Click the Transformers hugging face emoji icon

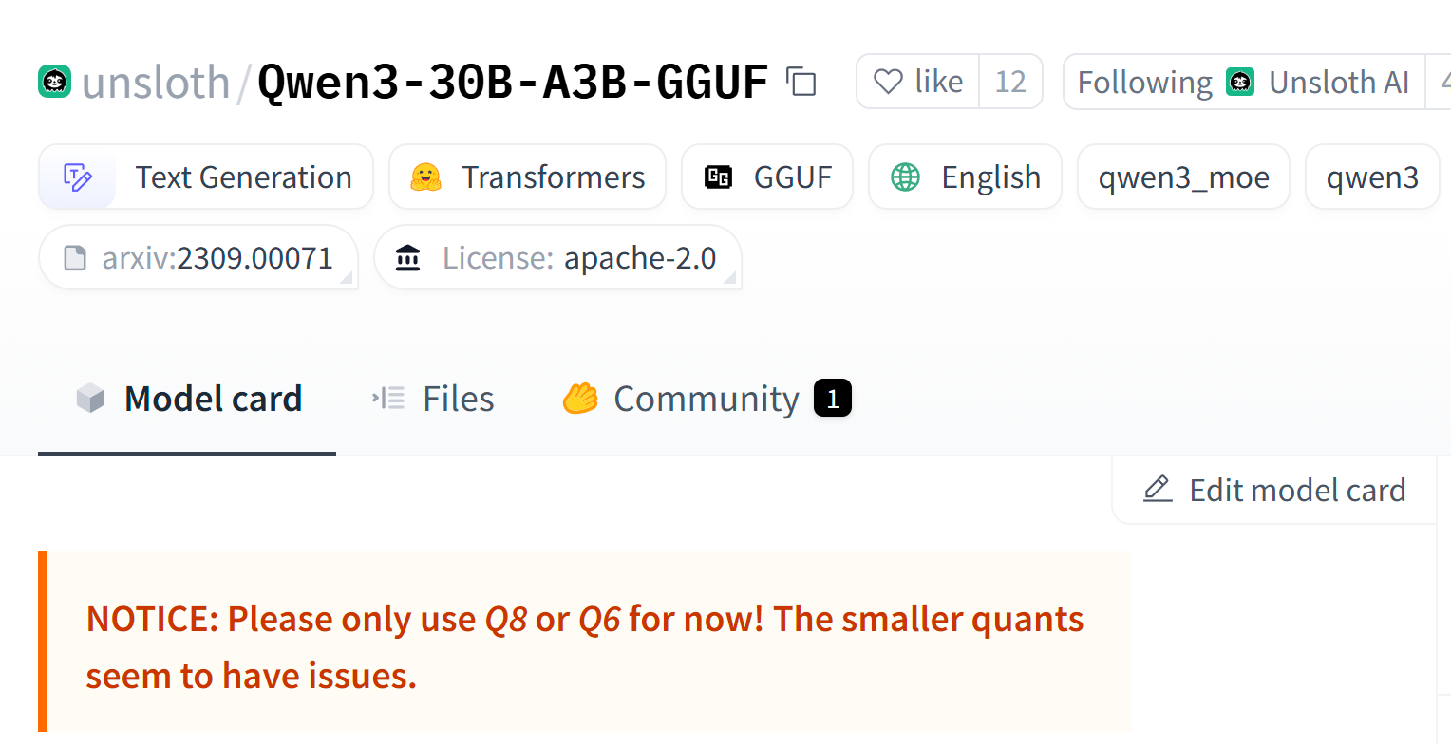click(426, 177)
